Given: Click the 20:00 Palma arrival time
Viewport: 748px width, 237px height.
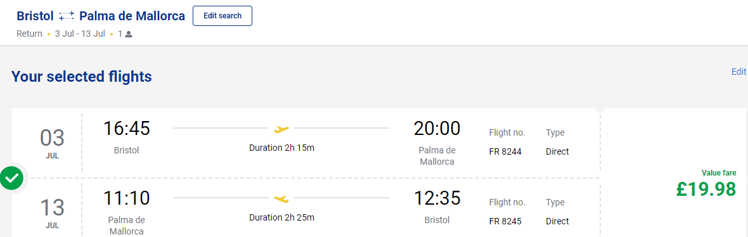Looking at the screenshot, I should (x=437, y=128).
